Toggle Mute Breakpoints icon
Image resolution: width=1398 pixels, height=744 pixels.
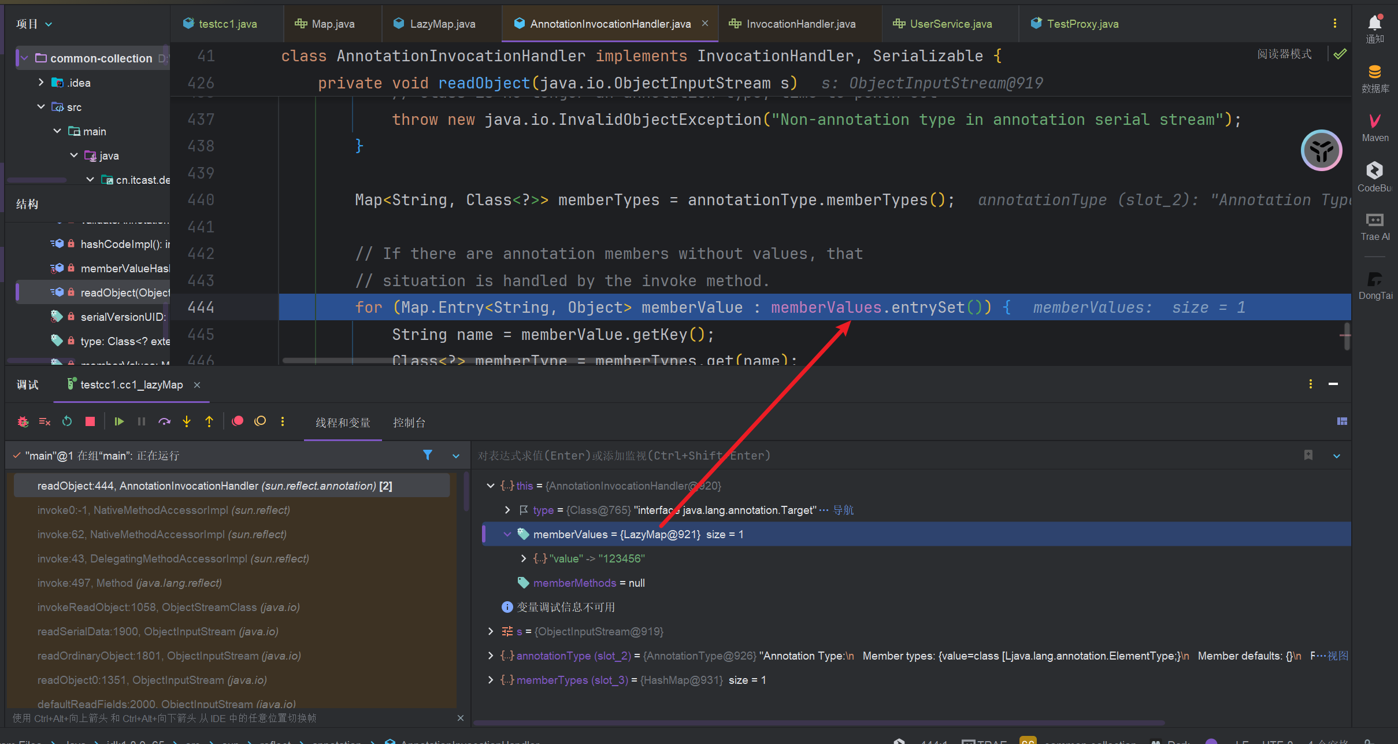260,421
